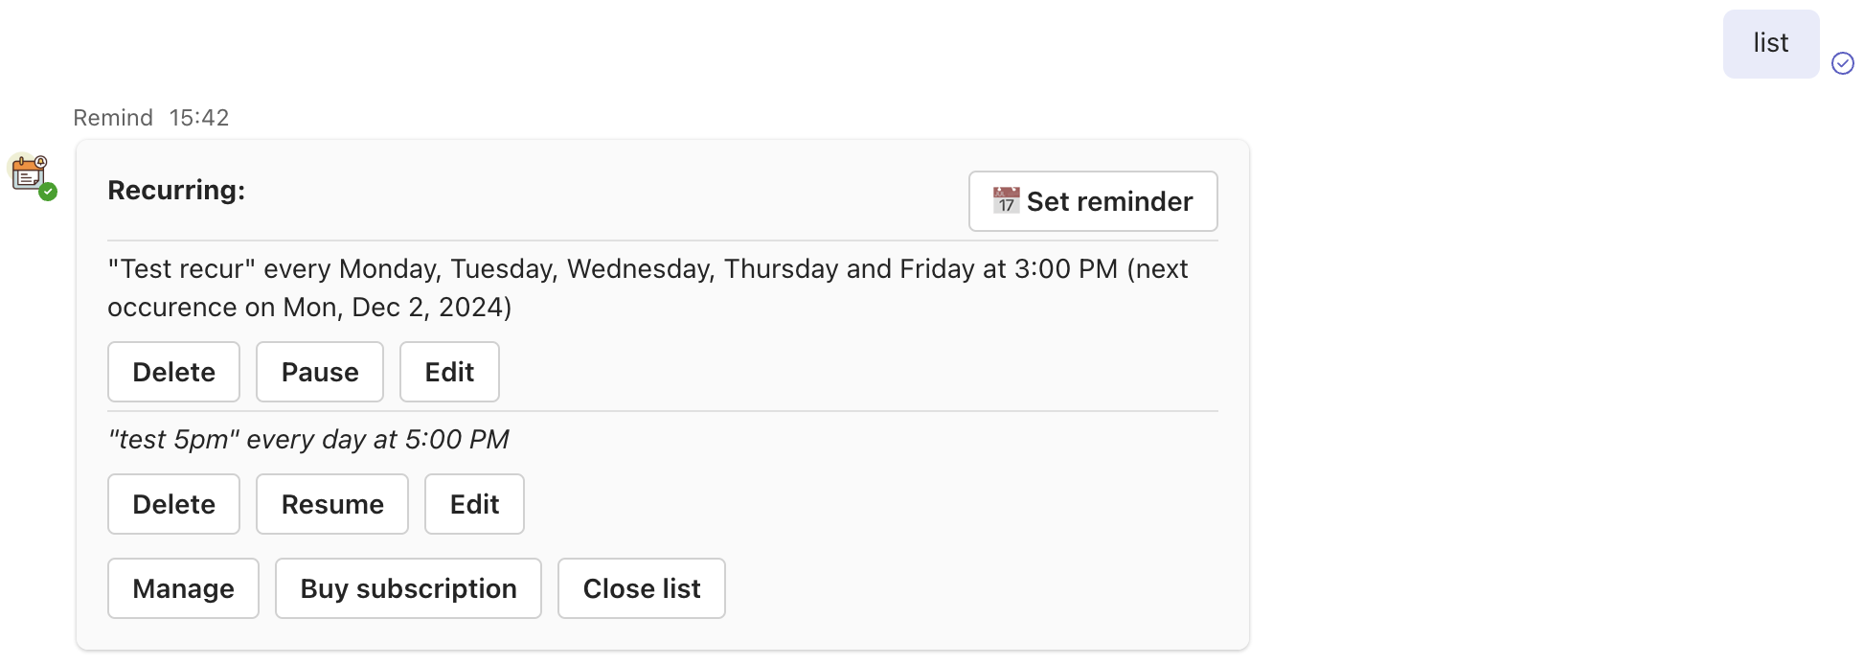1864x665 pixels.
Task: Resume the test 5pm reminder
Action: click(x=331, y=503)
